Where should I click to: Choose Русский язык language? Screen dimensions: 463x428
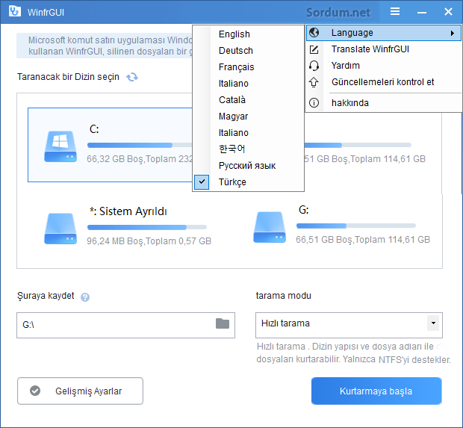pos(248,166)
